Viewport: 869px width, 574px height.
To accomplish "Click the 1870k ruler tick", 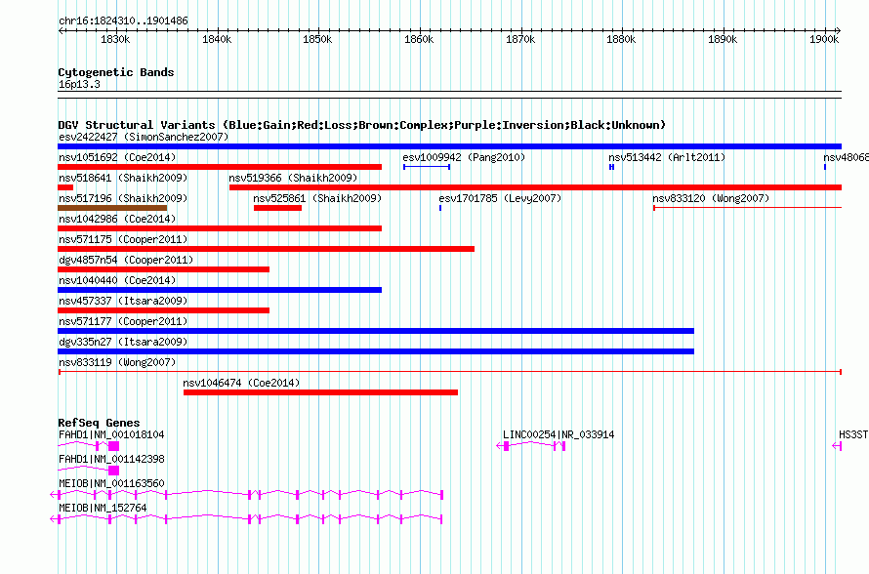I will point(520,39).
